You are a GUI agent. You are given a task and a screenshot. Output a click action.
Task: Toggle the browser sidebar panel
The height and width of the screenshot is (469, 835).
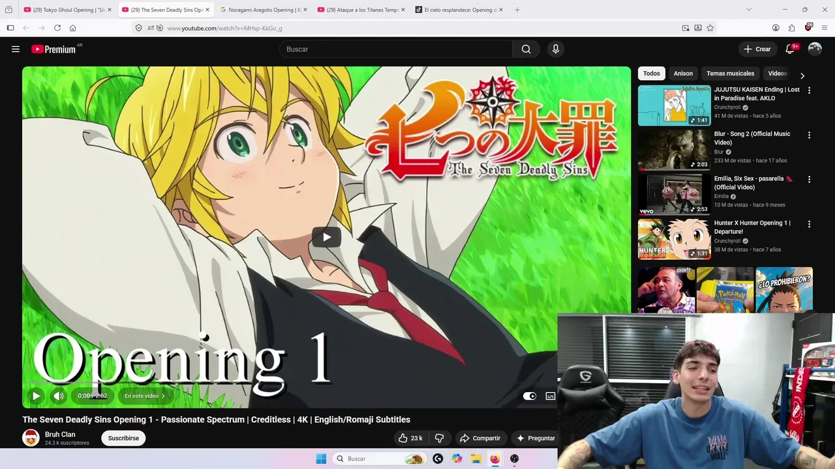tap(10, 28)
